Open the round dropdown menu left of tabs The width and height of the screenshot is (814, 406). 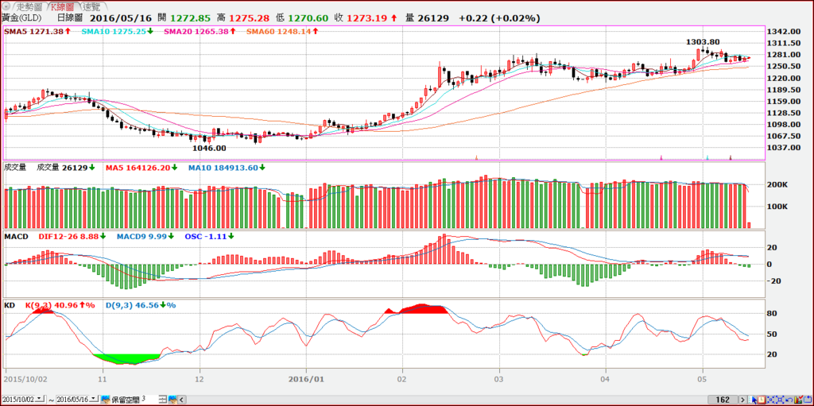6,6
